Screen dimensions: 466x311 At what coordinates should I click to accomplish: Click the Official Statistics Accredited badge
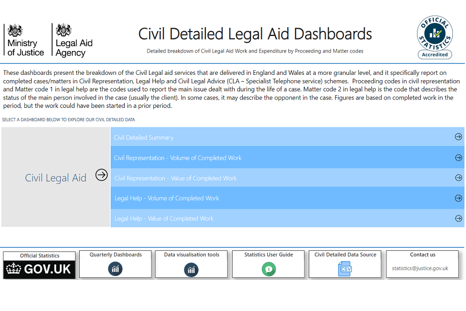click(434, 38)
